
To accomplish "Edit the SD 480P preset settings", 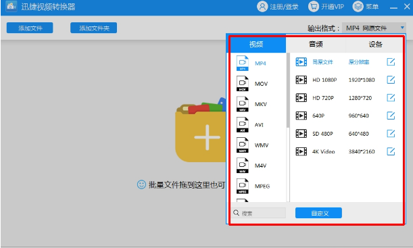I will (x=391, y=134).
